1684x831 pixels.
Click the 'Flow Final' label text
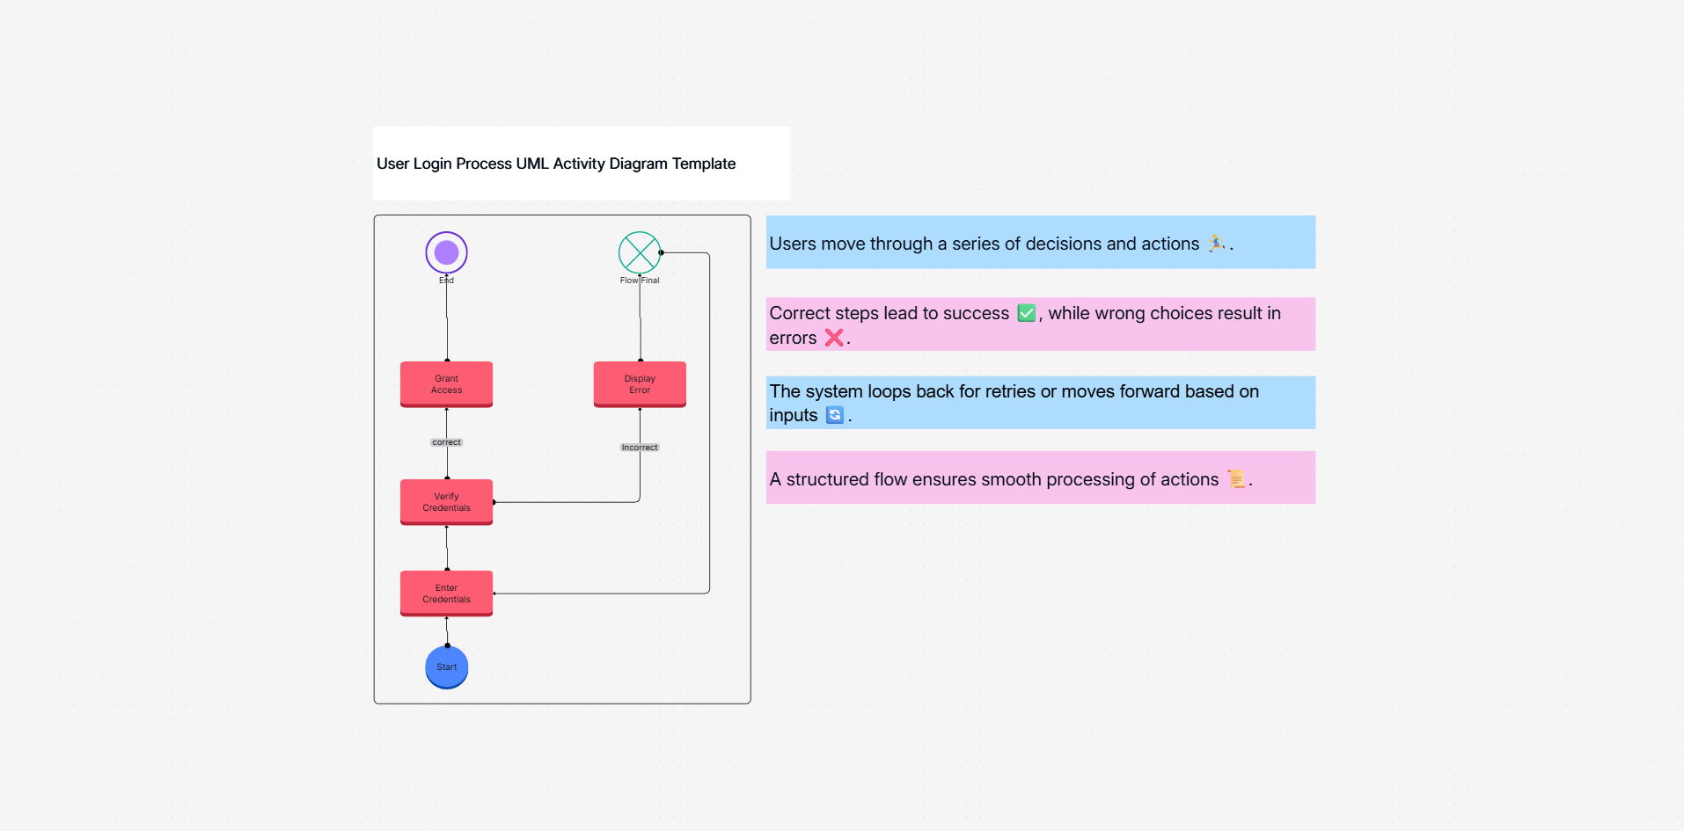(x=640, y=281)
